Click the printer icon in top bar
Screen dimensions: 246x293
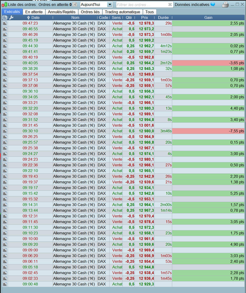pos(225,5)
